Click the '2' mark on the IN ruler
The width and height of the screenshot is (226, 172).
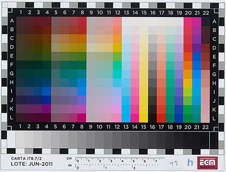tap(134, 168)
